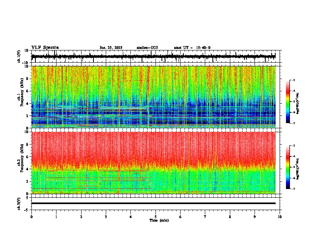Screen dimensions: 315x243
Task: Click the "8" kHz tick on ch.2 frequency axis
Action: (x=27, y=145)
